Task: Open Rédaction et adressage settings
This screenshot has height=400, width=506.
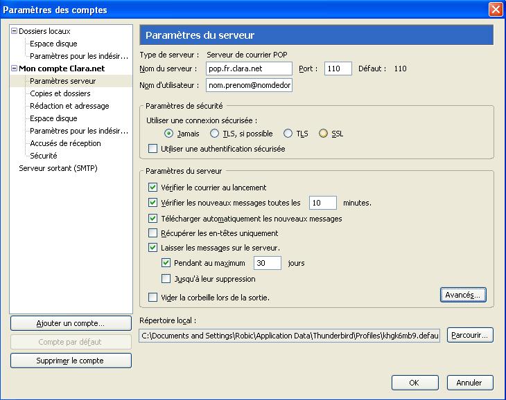Action: click(69, 106)
